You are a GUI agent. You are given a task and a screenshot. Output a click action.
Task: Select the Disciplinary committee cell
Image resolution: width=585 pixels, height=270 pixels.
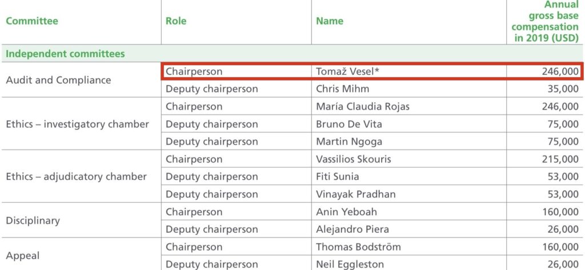pyautogui.click(x=33, y=221)
